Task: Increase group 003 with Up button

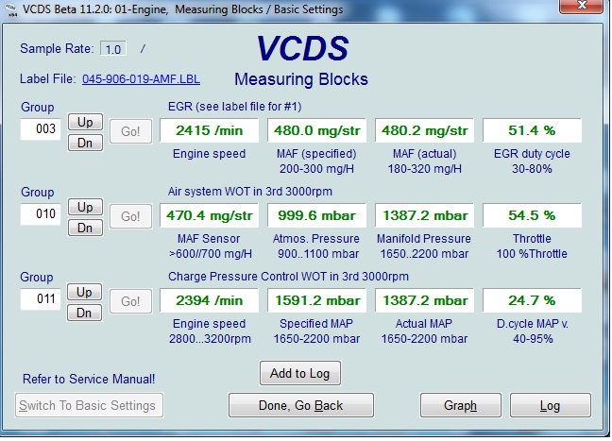Action: click(85, 122)
